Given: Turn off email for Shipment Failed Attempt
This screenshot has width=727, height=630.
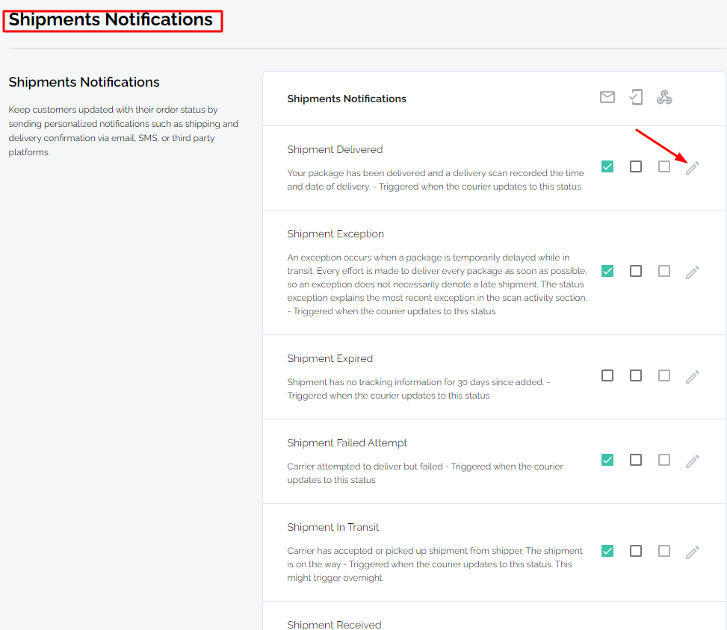Looking at the screenshot, I should click(x=607, y=460).
